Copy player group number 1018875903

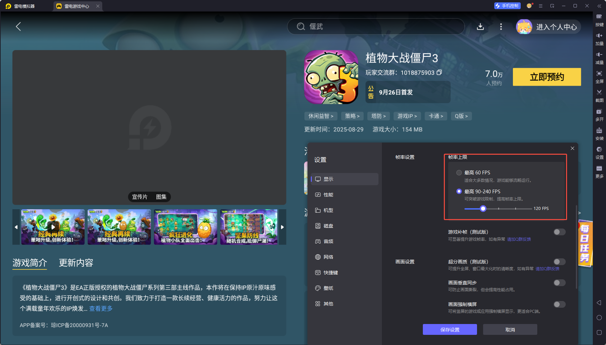point(439,72)
